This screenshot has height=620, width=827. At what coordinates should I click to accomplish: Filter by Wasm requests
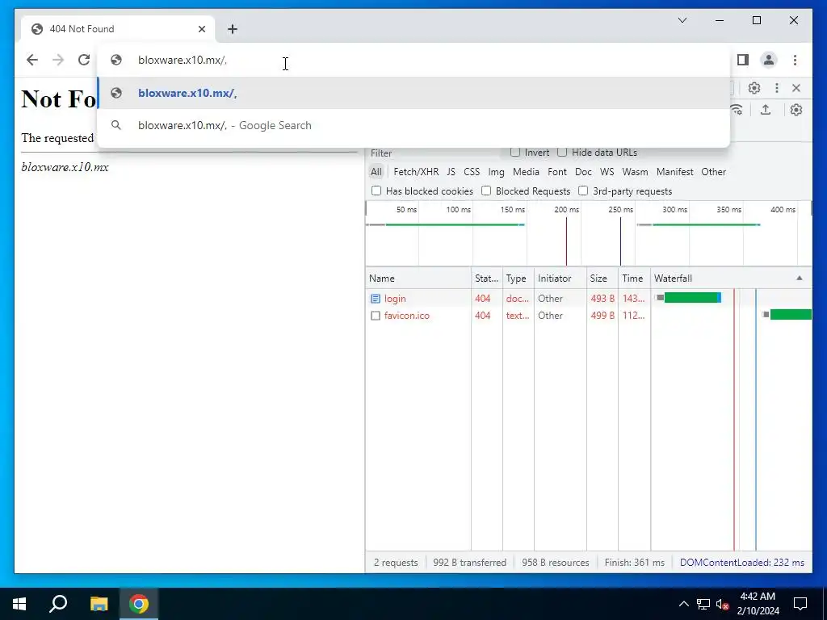pyautogui.click(x=635, y=172)
